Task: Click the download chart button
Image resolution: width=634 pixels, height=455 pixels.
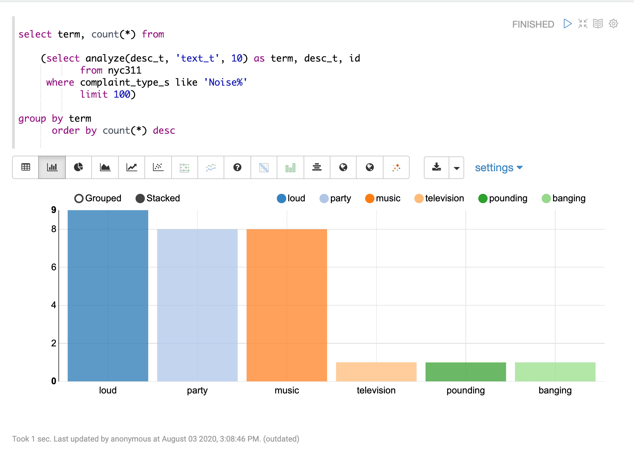Action: click(x=437, y=168)
